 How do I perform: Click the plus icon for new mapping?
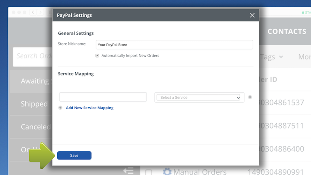[x=60, y=108]
